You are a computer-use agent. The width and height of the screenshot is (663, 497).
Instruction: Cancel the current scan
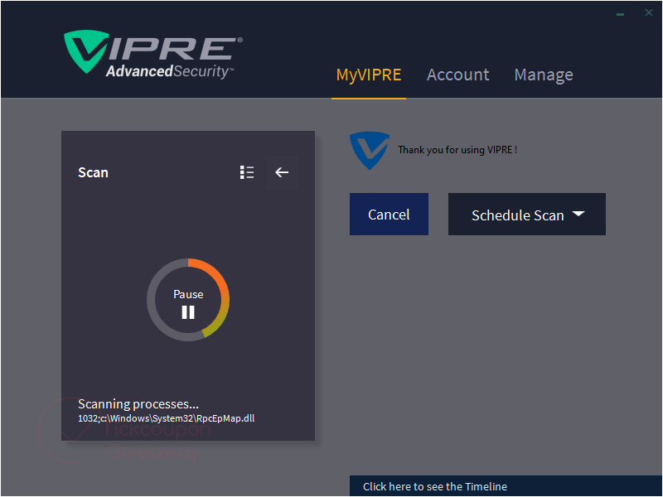tap(389, 214)
